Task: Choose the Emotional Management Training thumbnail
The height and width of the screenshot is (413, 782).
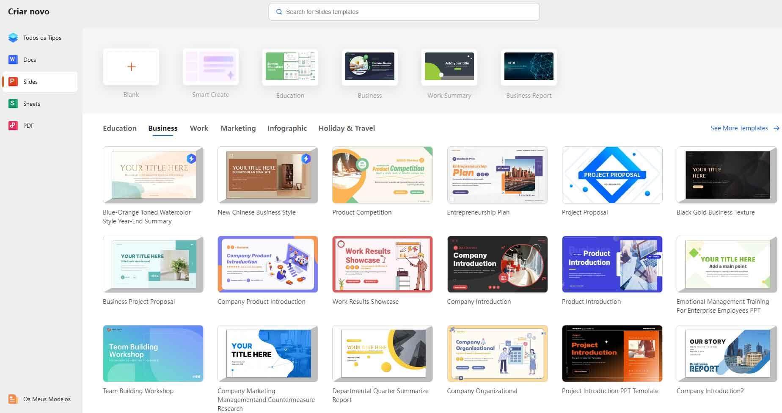Action: 727,264
